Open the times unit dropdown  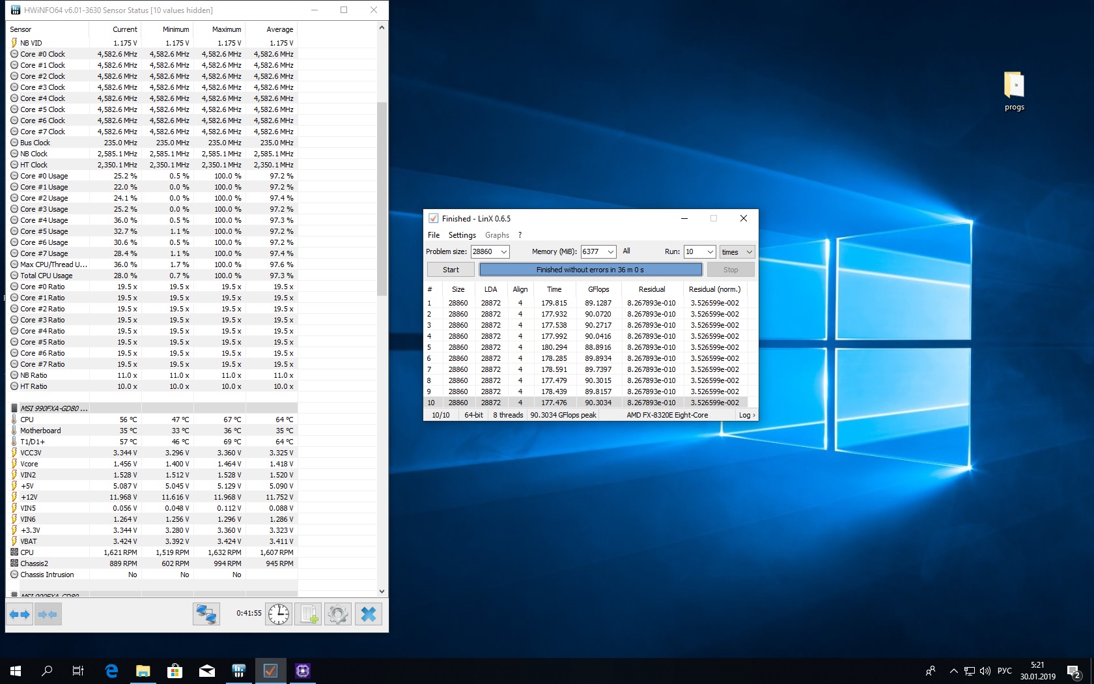[749, 252]
